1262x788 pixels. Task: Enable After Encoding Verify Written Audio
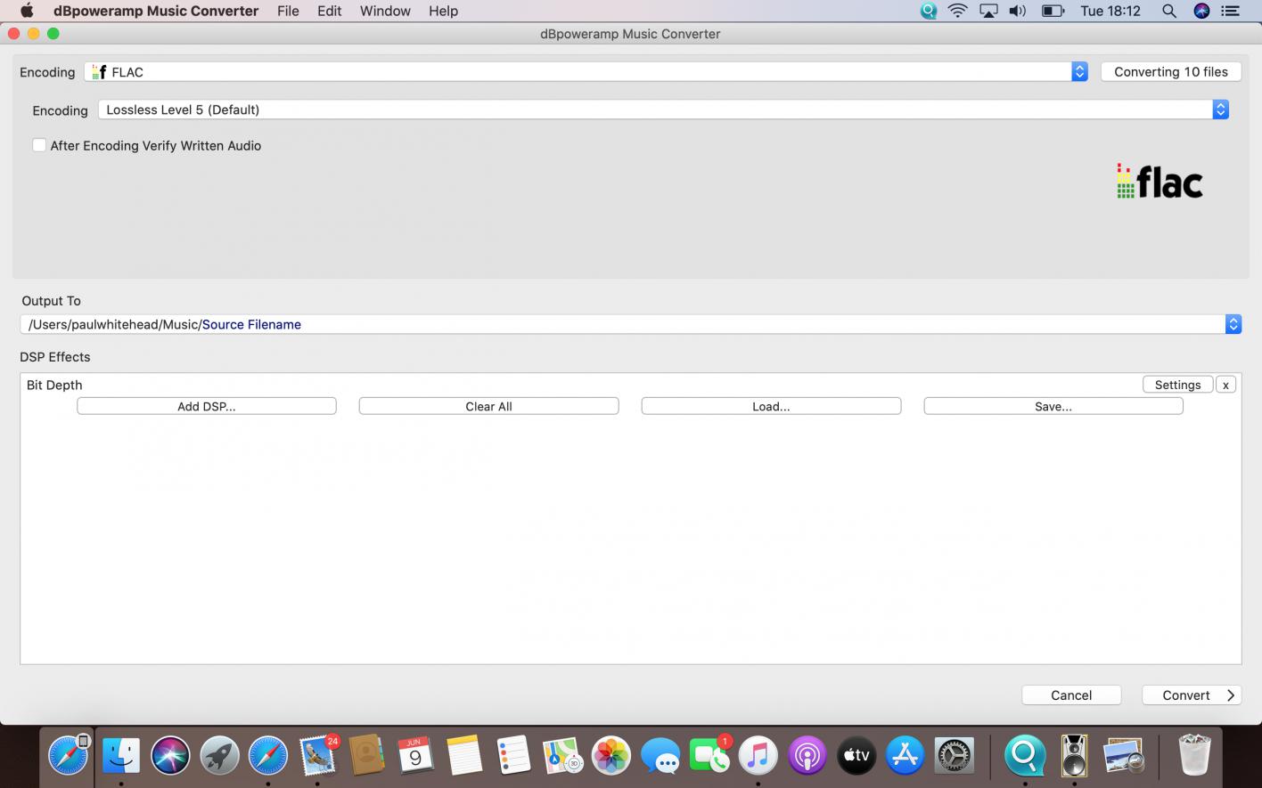[x=39, y=145]
